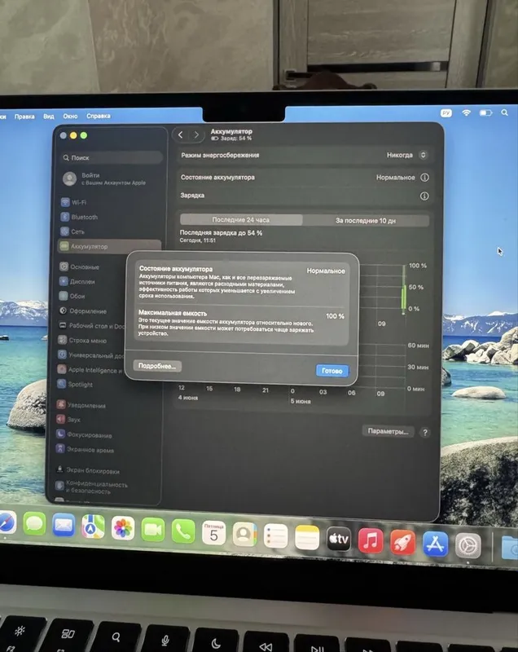Launch FaceTime from the Dock
This screenshot has height=652, width=518.
pyautogui.click(x=153, y=530)
